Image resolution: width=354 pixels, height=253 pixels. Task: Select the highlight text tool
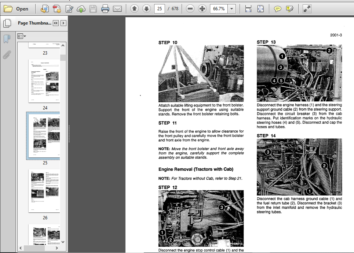tap(290, 9)
